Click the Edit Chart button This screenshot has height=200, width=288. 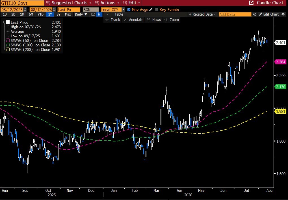point(269,14)
